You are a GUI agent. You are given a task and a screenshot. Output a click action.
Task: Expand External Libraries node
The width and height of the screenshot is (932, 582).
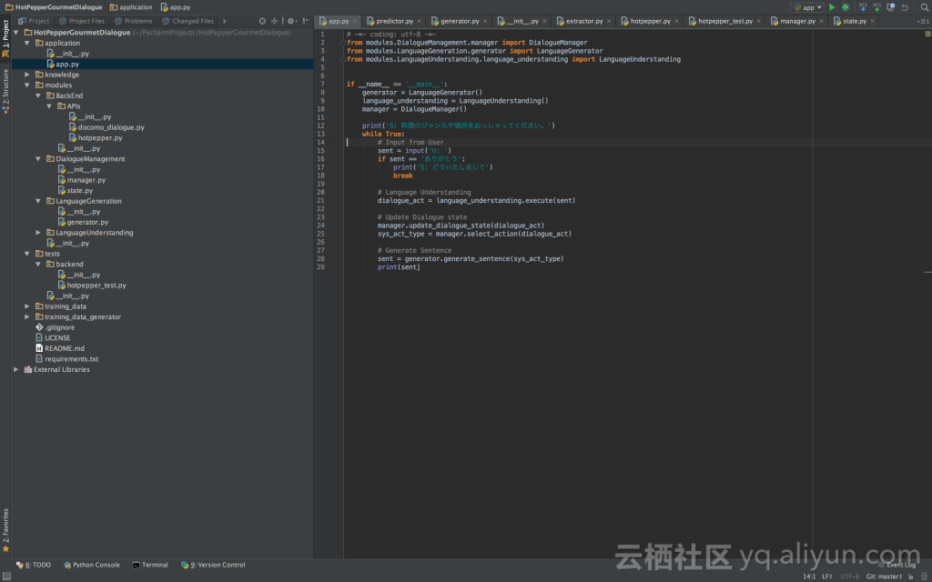pos(16,369)
